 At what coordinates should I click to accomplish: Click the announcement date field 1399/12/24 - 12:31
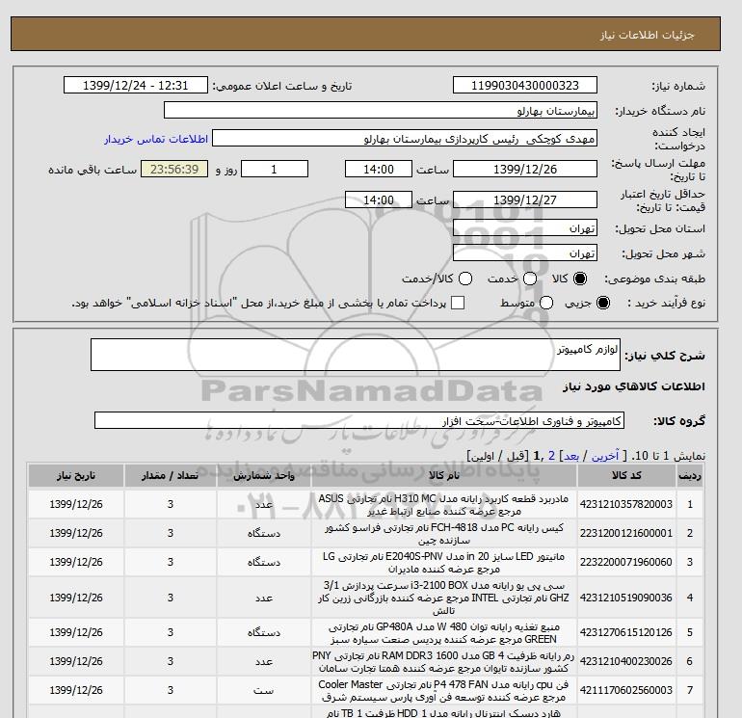tap(135, 85)
